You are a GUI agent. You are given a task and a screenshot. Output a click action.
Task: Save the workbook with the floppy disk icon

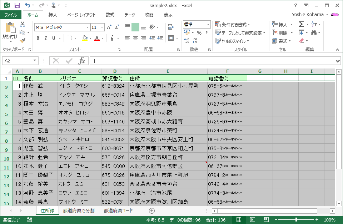pos(17,5)
